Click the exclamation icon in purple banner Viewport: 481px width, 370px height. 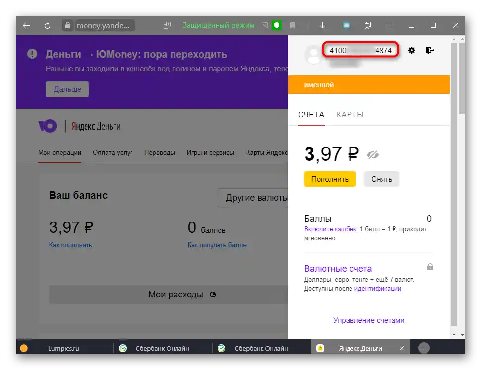32,54
